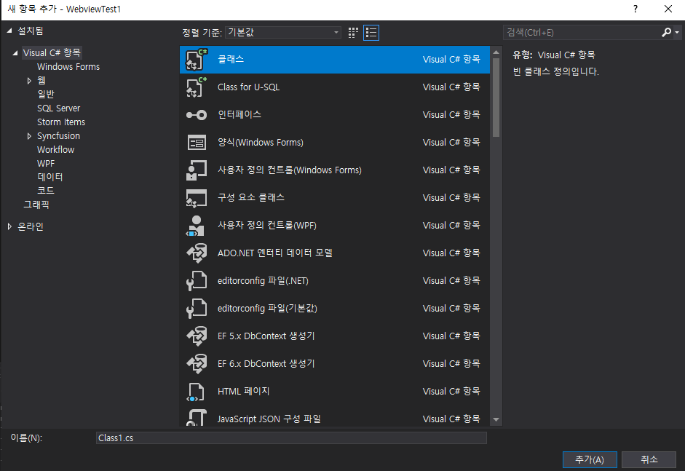Click the JavaScript JSON 구성 파일 icon
The width and height of the screenshot is (685, 471).
pyautogui.click(x=196, y=418)
